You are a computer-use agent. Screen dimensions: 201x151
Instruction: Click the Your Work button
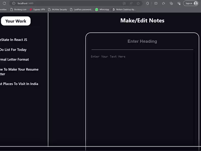pos(16,21)
